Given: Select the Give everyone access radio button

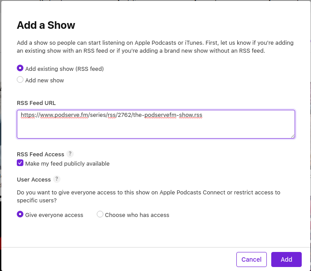Looking at the screenshot, I should [20, 214].
